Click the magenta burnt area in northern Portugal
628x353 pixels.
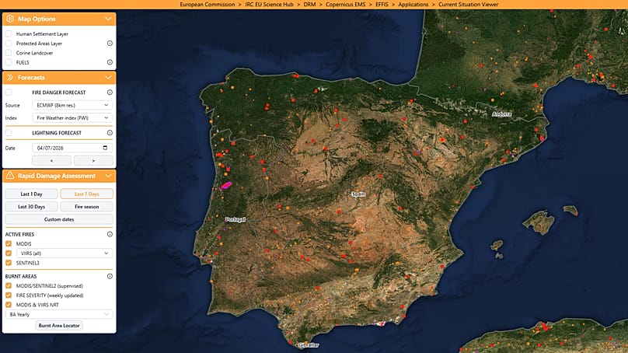(226, 185)
